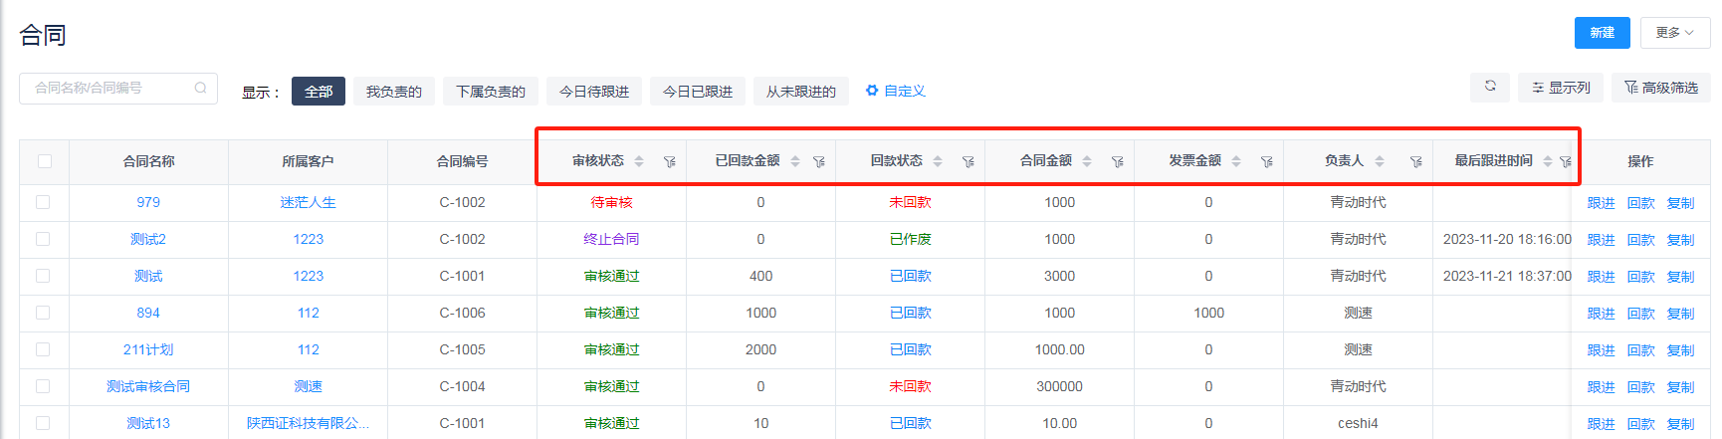Open filter icon for 已回款金额 column
This screenshot has height=439, width=1722.
[x=819, y=161]
